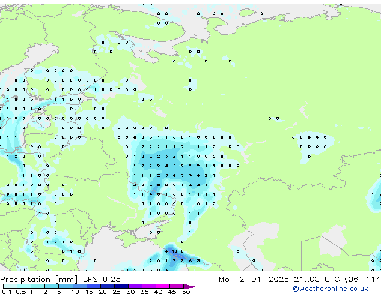Screen dimensions: 381x294
Task: Click the legend label '30'
Action: 130,292
